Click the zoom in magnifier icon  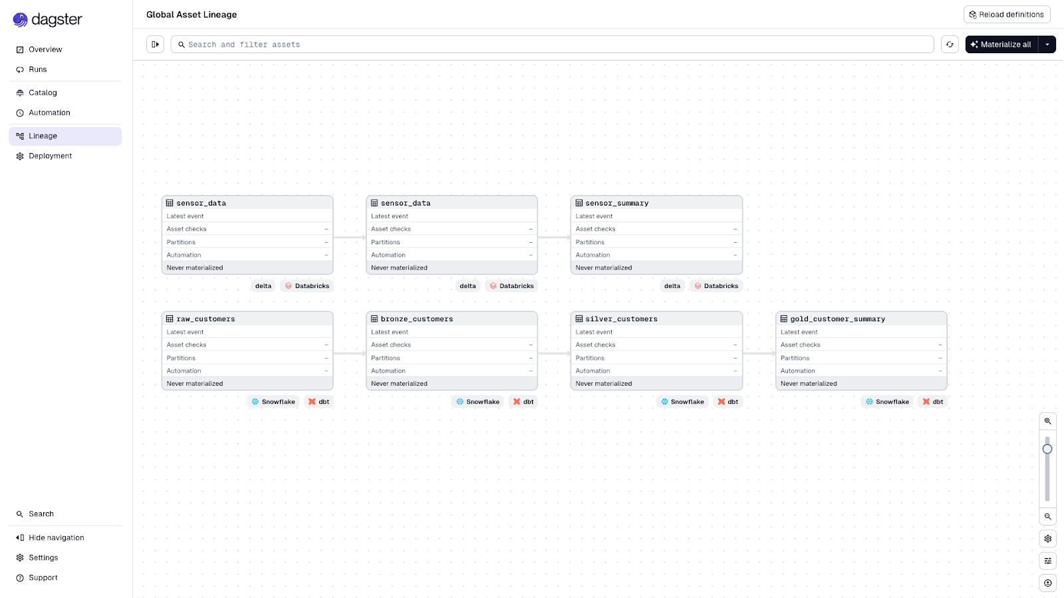point(1048,421)
